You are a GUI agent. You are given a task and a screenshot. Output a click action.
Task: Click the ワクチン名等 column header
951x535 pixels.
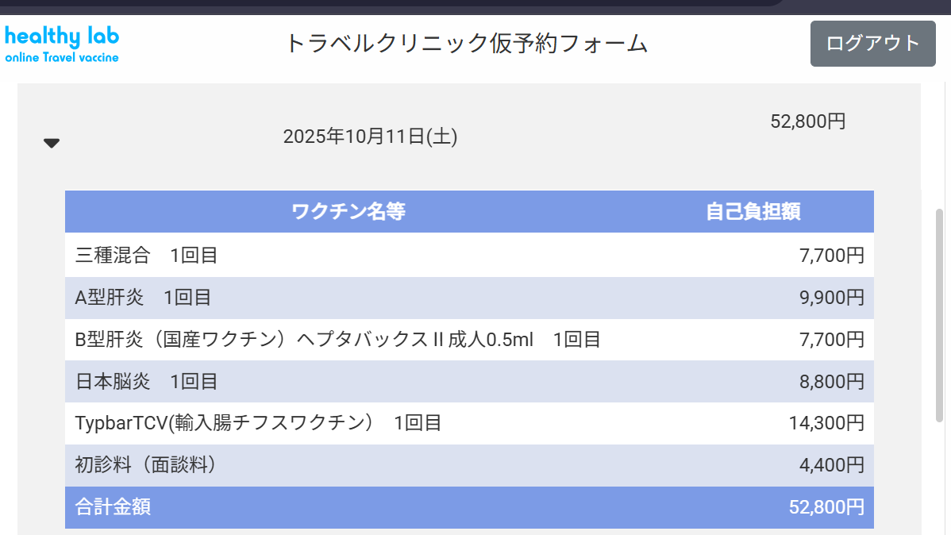348,212
